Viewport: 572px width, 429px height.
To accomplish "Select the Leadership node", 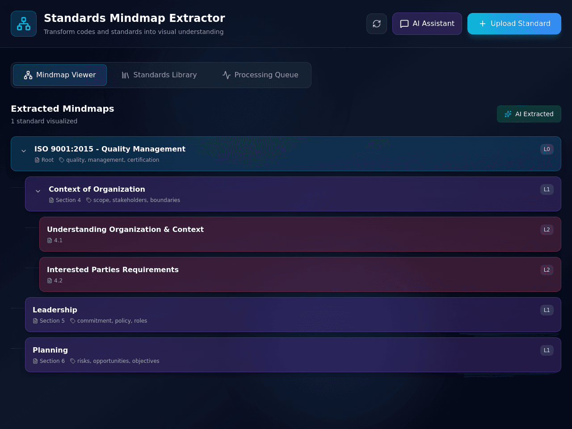I will coord(293,315).
